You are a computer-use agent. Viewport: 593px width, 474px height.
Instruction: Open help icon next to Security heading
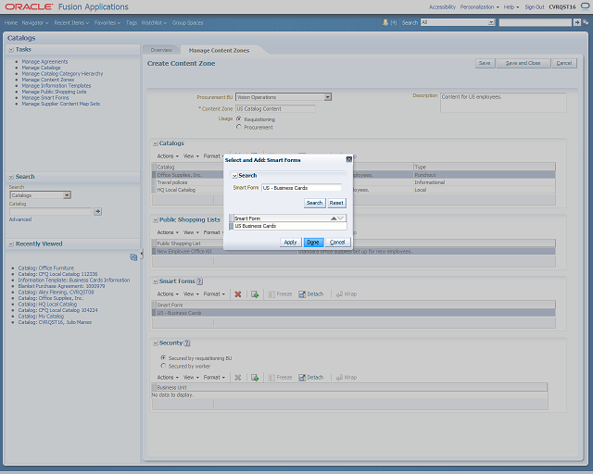click(187, 343)
